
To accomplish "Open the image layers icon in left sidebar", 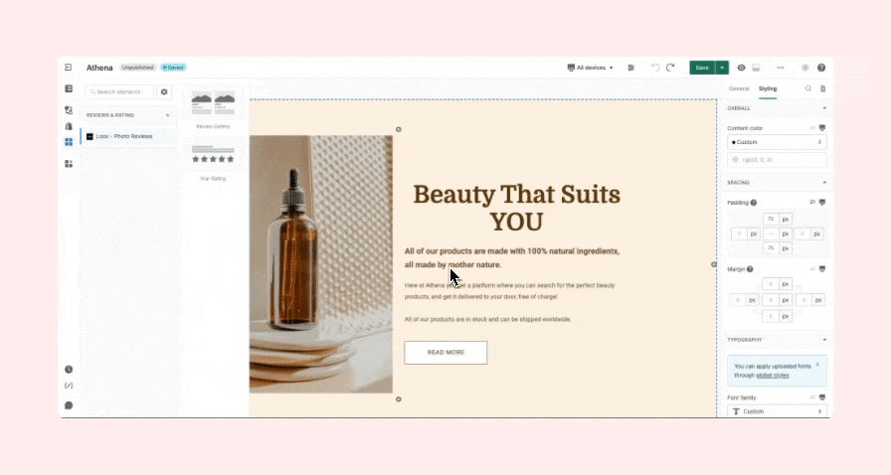I will (69, 110).
